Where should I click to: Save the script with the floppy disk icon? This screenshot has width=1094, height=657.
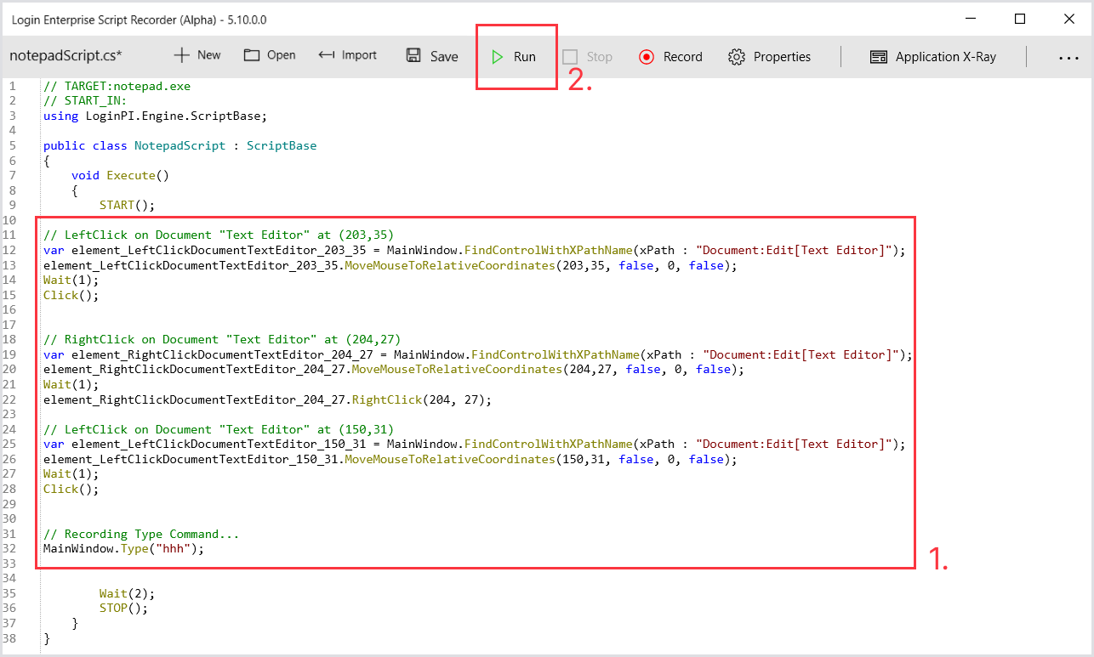click(413, 56)
